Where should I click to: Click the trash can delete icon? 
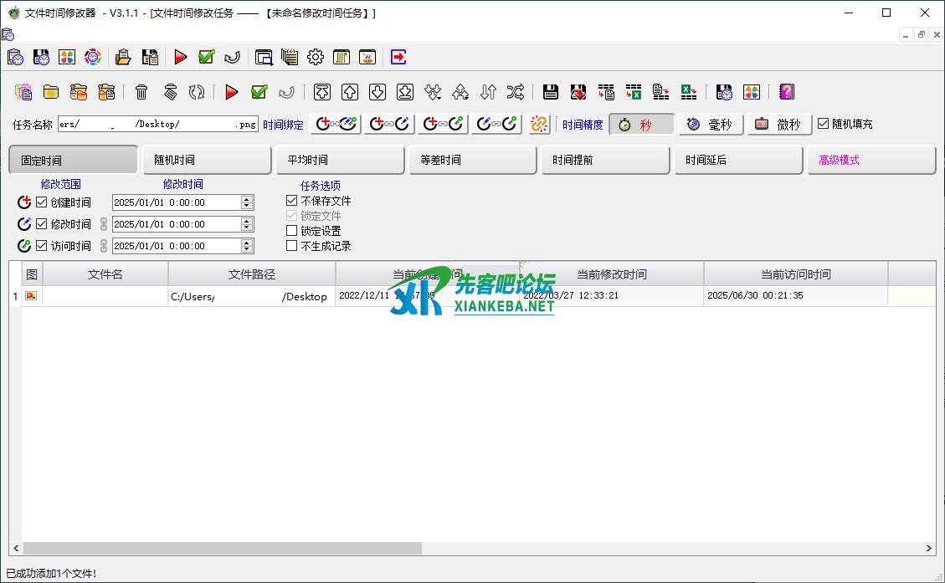point(141,92)
